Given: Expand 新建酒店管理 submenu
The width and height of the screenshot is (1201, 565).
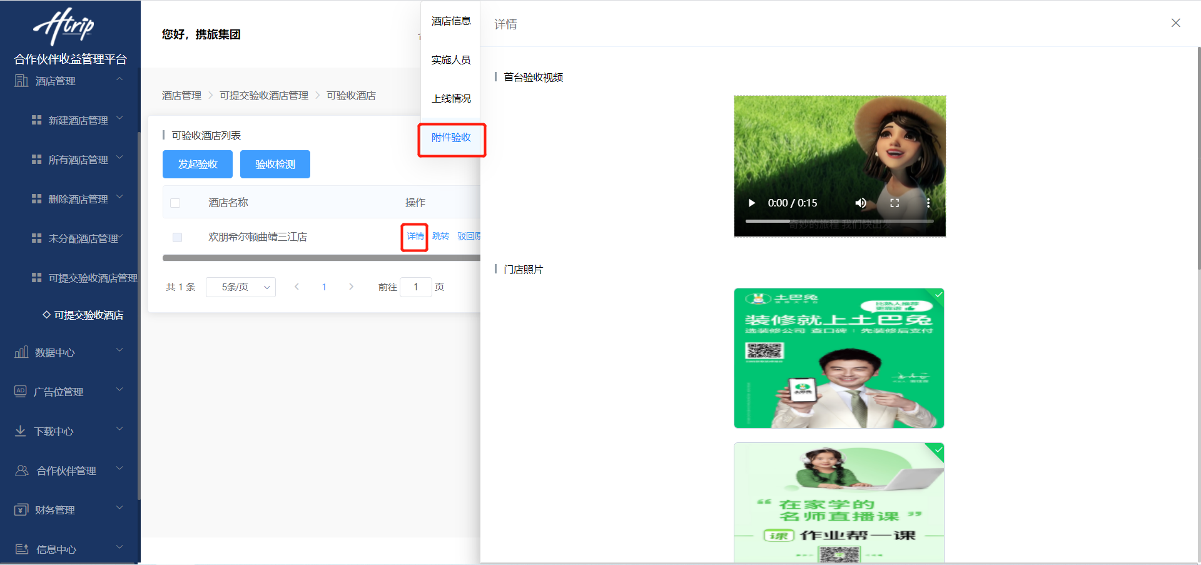Looking at the screenshot, I should click(x=119, y=118).
